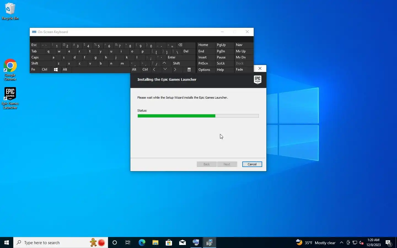Screen dimensions: 397x248
Task: Open the notification center icon
Action: [x=388, y=242]
